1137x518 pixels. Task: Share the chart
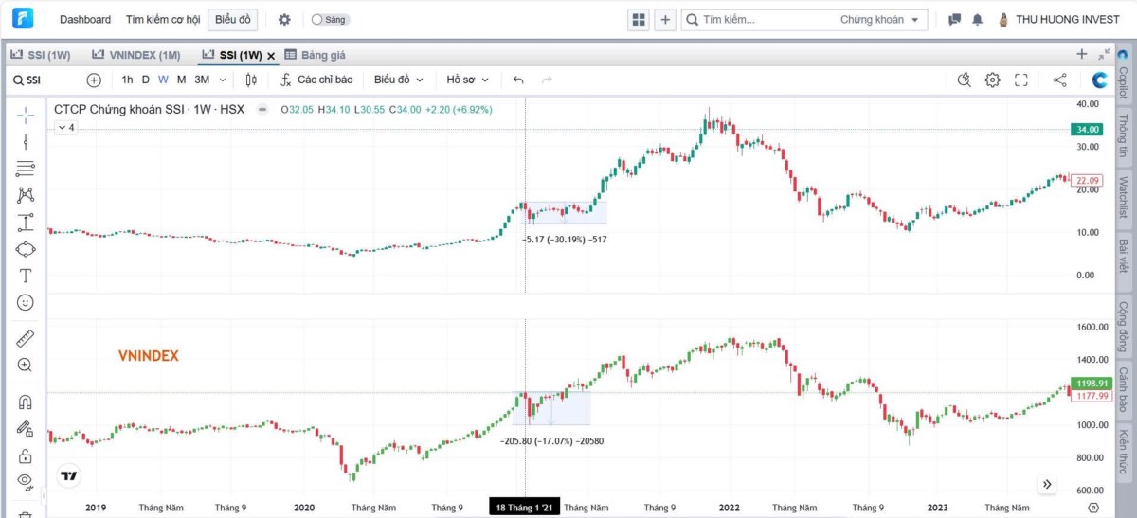1060,80
